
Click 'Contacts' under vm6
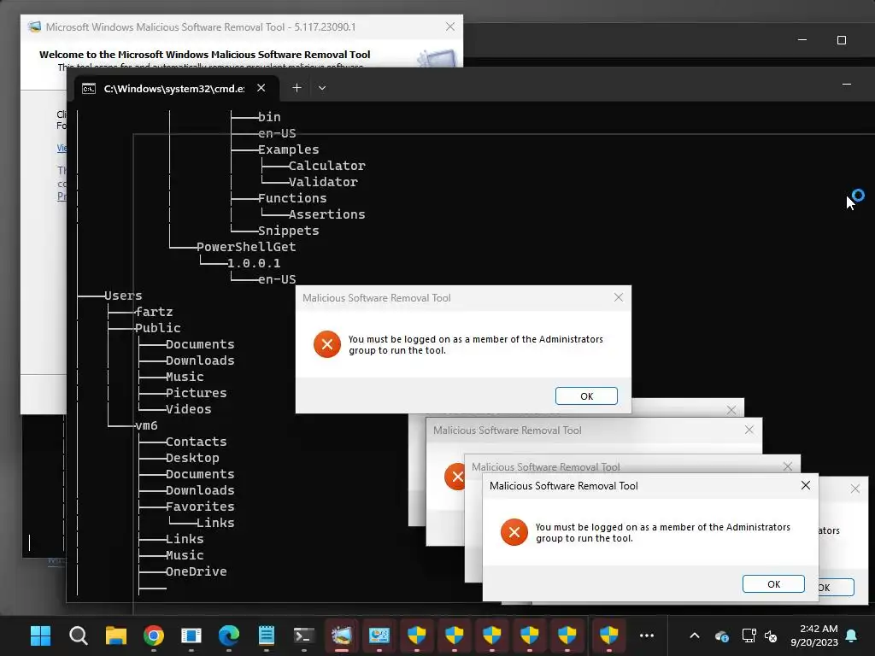pyautogui.click(x=197, y=442)
